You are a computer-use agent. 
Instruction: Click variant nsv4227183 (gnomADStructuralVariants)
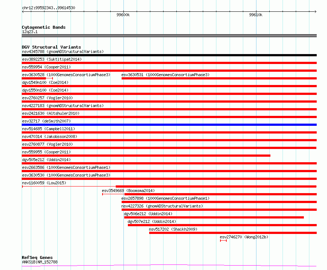[x=63, y=106]
